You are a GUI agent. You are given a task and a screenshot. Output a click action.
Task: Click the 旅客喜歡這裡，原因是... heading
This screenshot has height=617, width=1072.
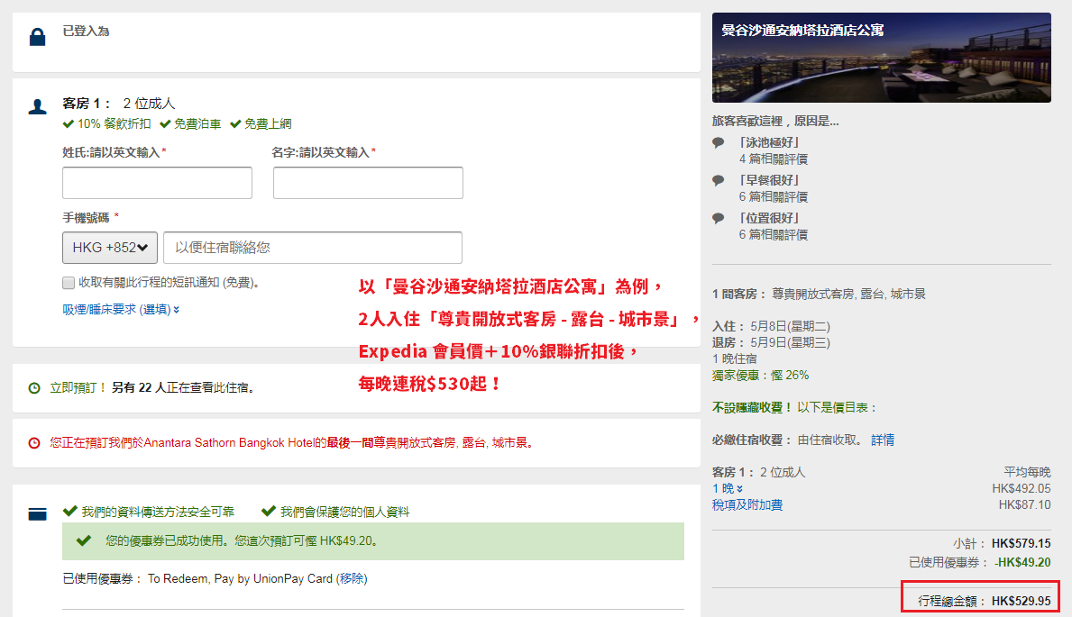(775, 121)
